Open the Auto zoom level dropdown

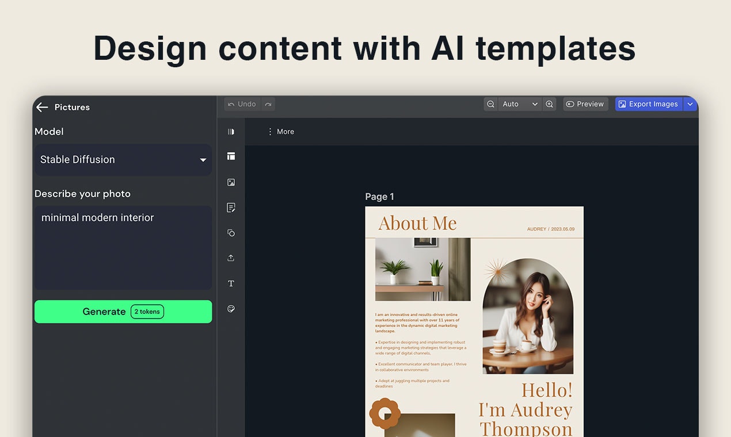pos(520,104)
